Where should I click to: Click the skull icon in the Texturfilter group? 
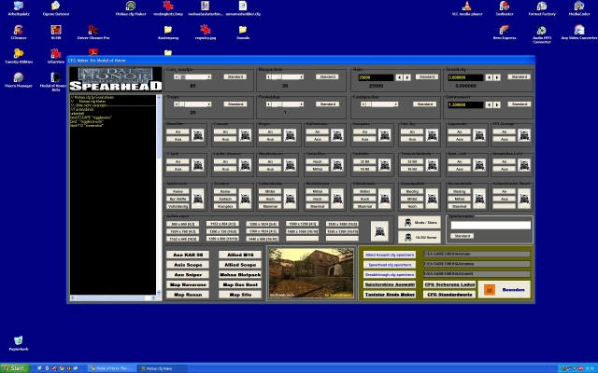[x=337, y=165]
